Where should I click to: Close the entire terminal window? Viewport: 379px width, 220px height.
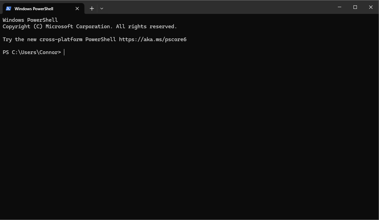coord(370,7)
